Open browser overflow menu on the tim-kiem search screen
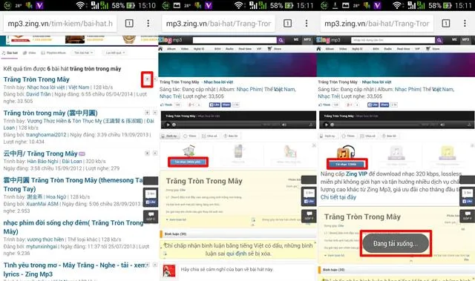This screenshot has width=475, height=281. point(148,23)
